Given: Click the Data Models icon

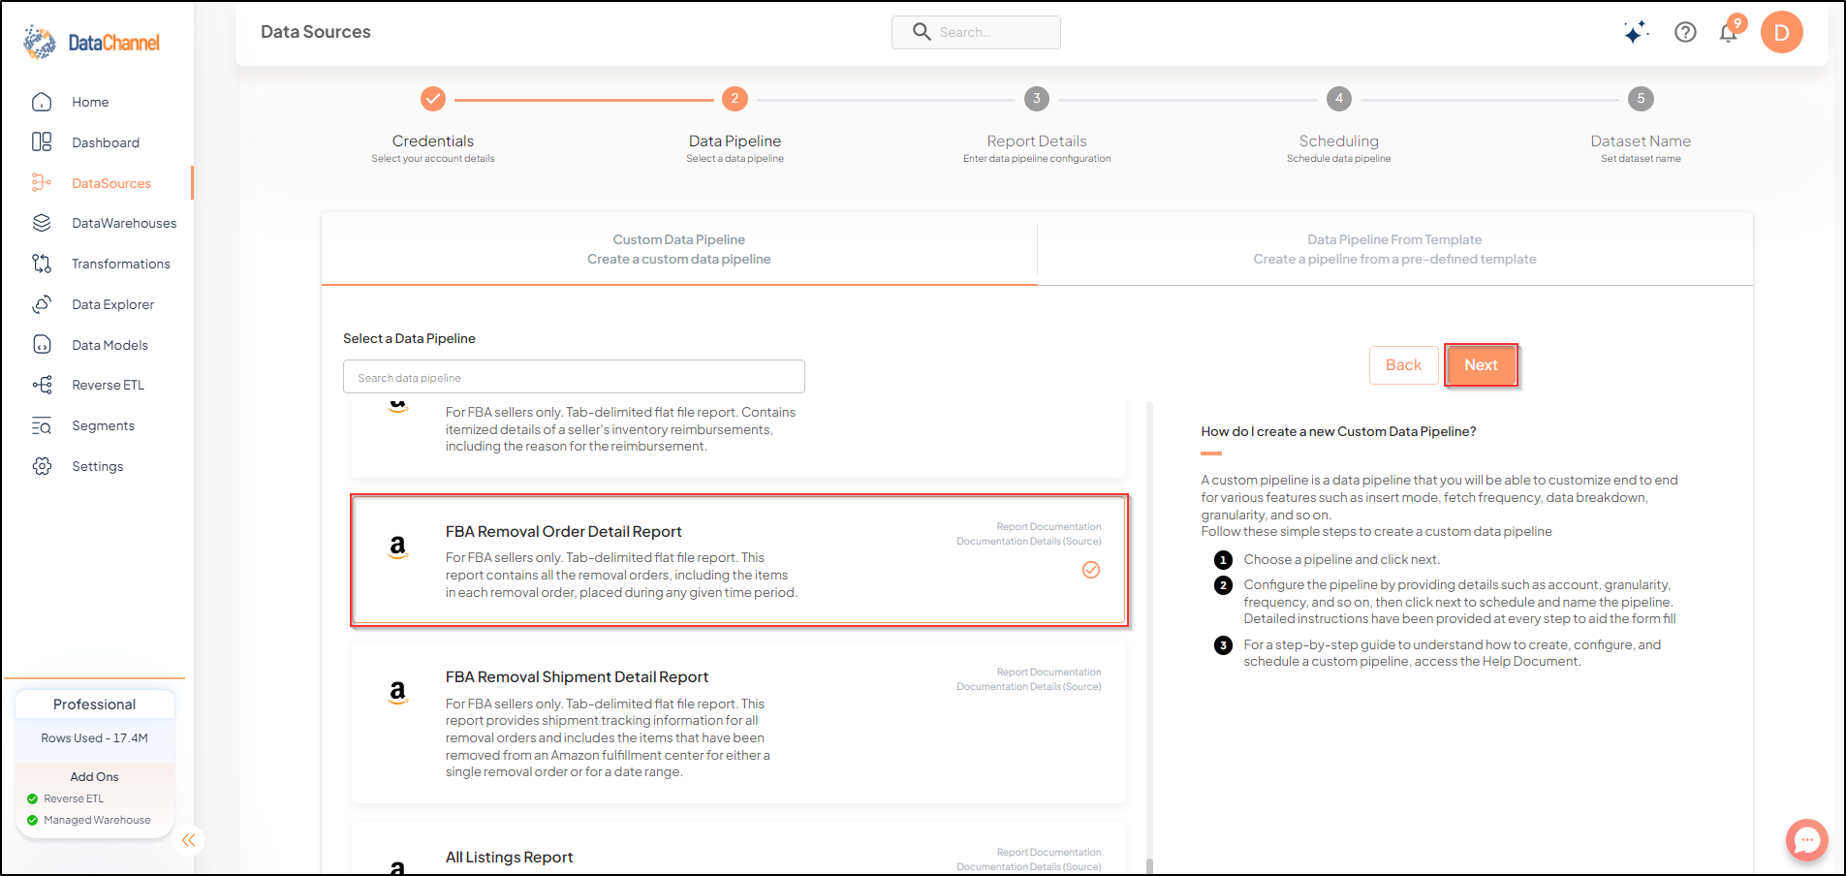Looking at the screenshot, I should (x=42, y=345).
